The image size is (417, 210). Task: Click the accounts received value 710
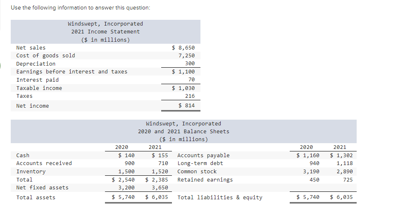point(163,163)
